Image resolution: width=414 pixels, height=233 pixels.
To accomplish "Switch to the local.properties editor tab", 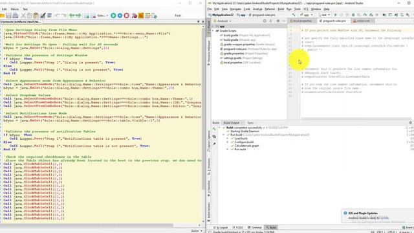I will [302, 21].
